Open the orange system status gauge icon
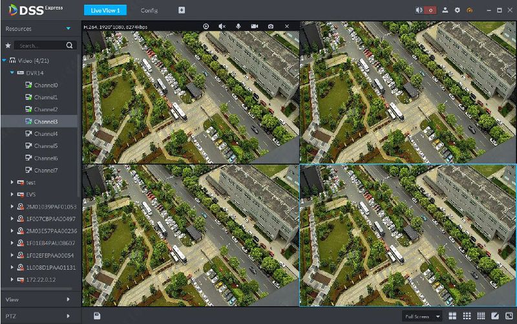Image resolution: width=517 pixels, height=324 pixels. pos(470,10)
